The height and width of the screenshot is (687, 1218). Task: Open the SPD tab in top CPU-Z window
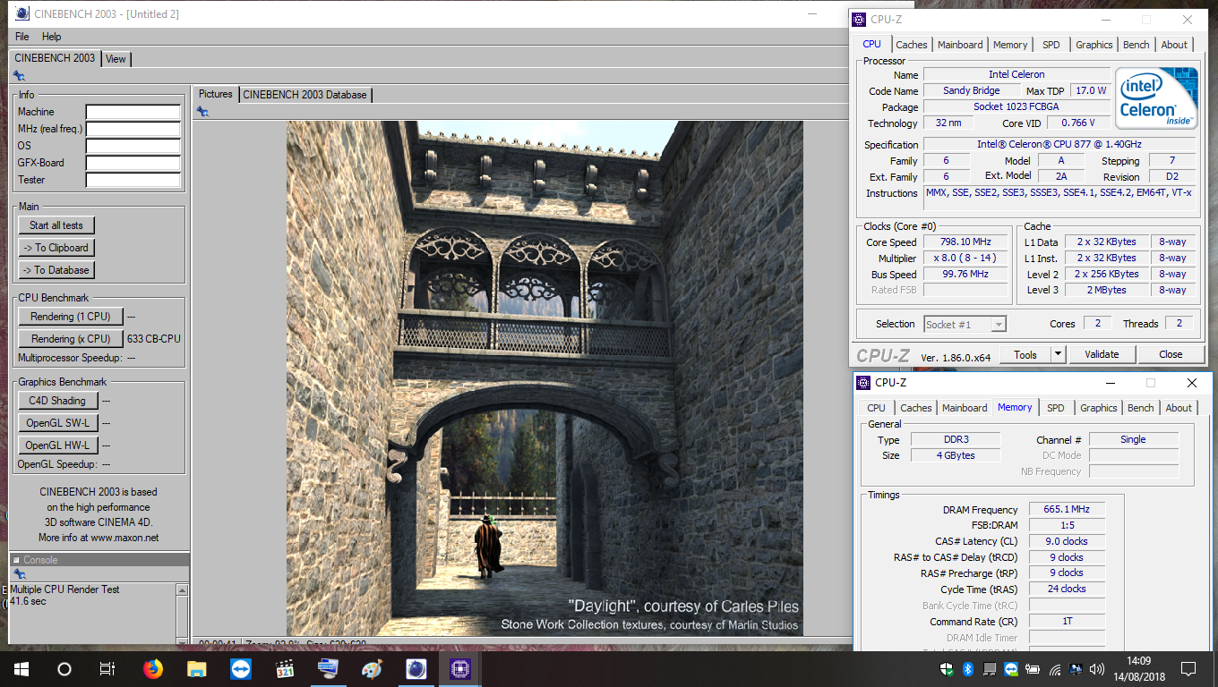click(1051, 45)
